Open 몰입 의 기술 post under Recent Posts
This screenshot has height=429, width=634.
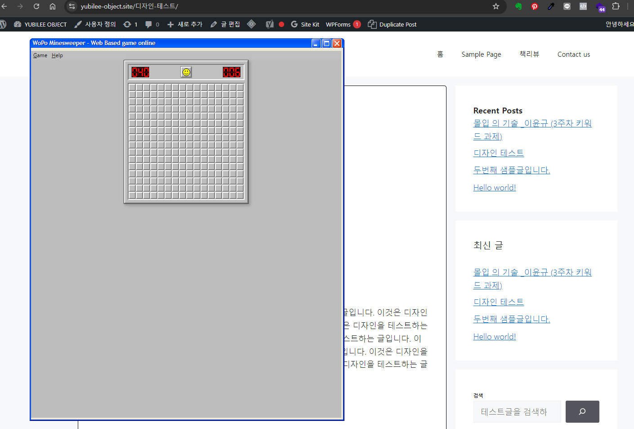[x=532, y=130]
